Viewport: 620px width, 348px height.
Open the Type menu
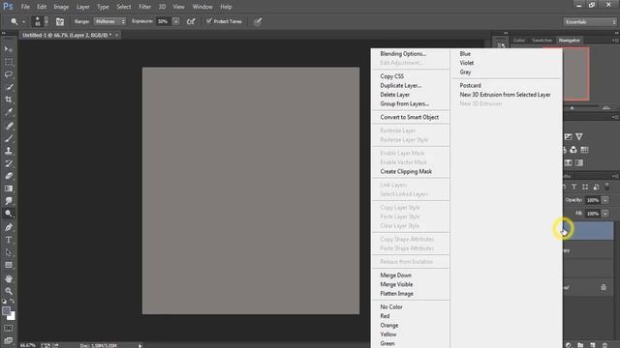point(103,7)
